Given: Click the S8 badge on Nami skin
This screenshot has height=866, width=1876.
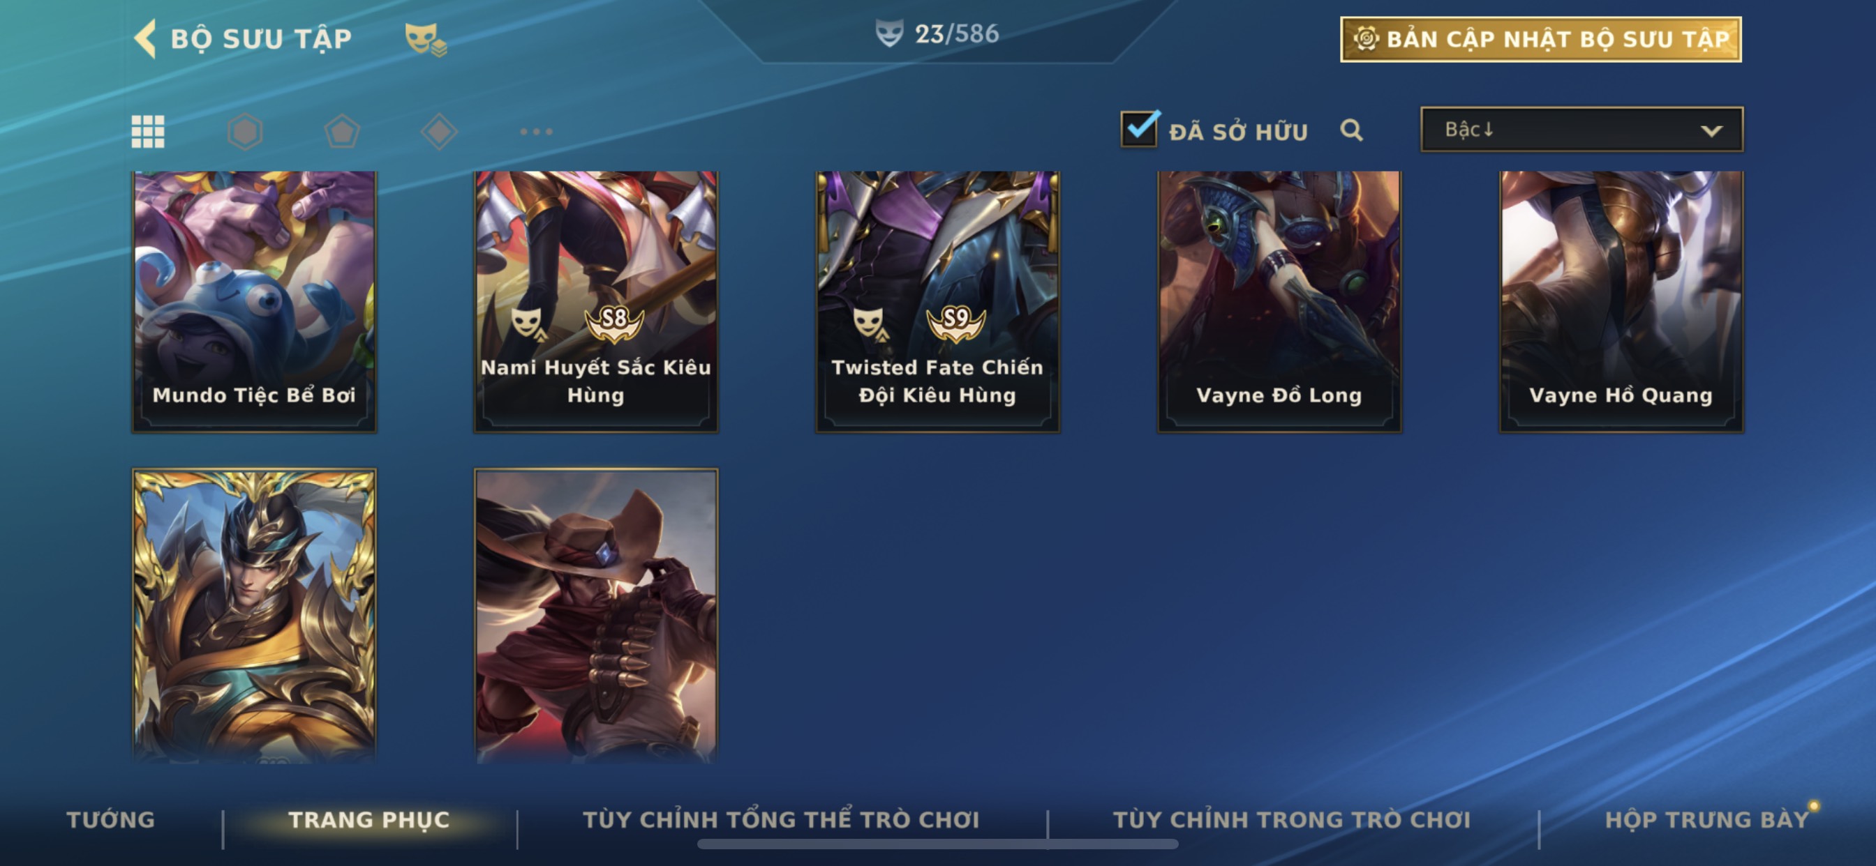Looking at the screenshot, I should (x=614, y=321).
